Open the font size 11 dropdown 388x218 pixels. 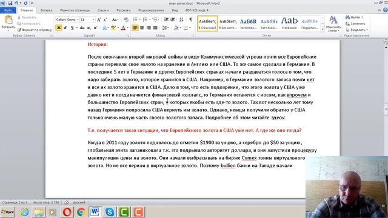(x=93, y=19)
